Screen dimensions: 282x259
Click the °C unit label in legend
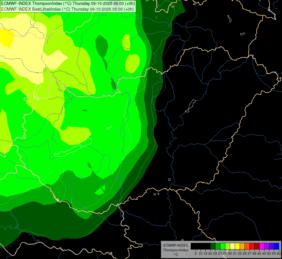pos(176,255)
